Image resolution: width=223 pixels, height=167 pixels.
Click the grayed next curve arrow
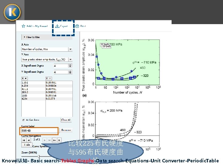tap(45, 140)
